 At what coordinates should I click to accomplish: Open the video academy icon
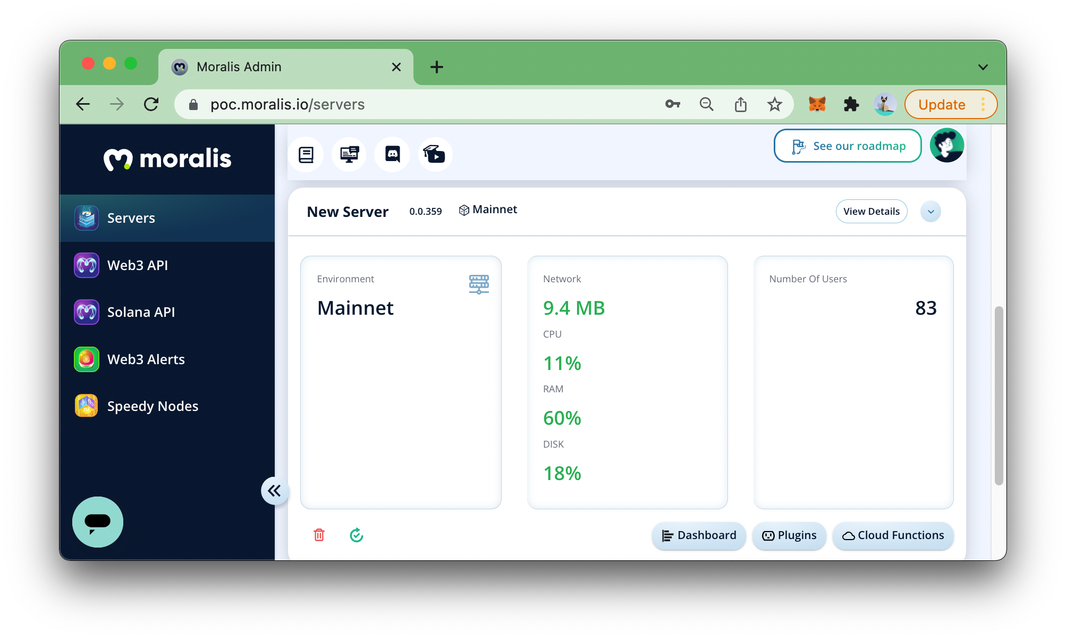[x=435, y=155]
